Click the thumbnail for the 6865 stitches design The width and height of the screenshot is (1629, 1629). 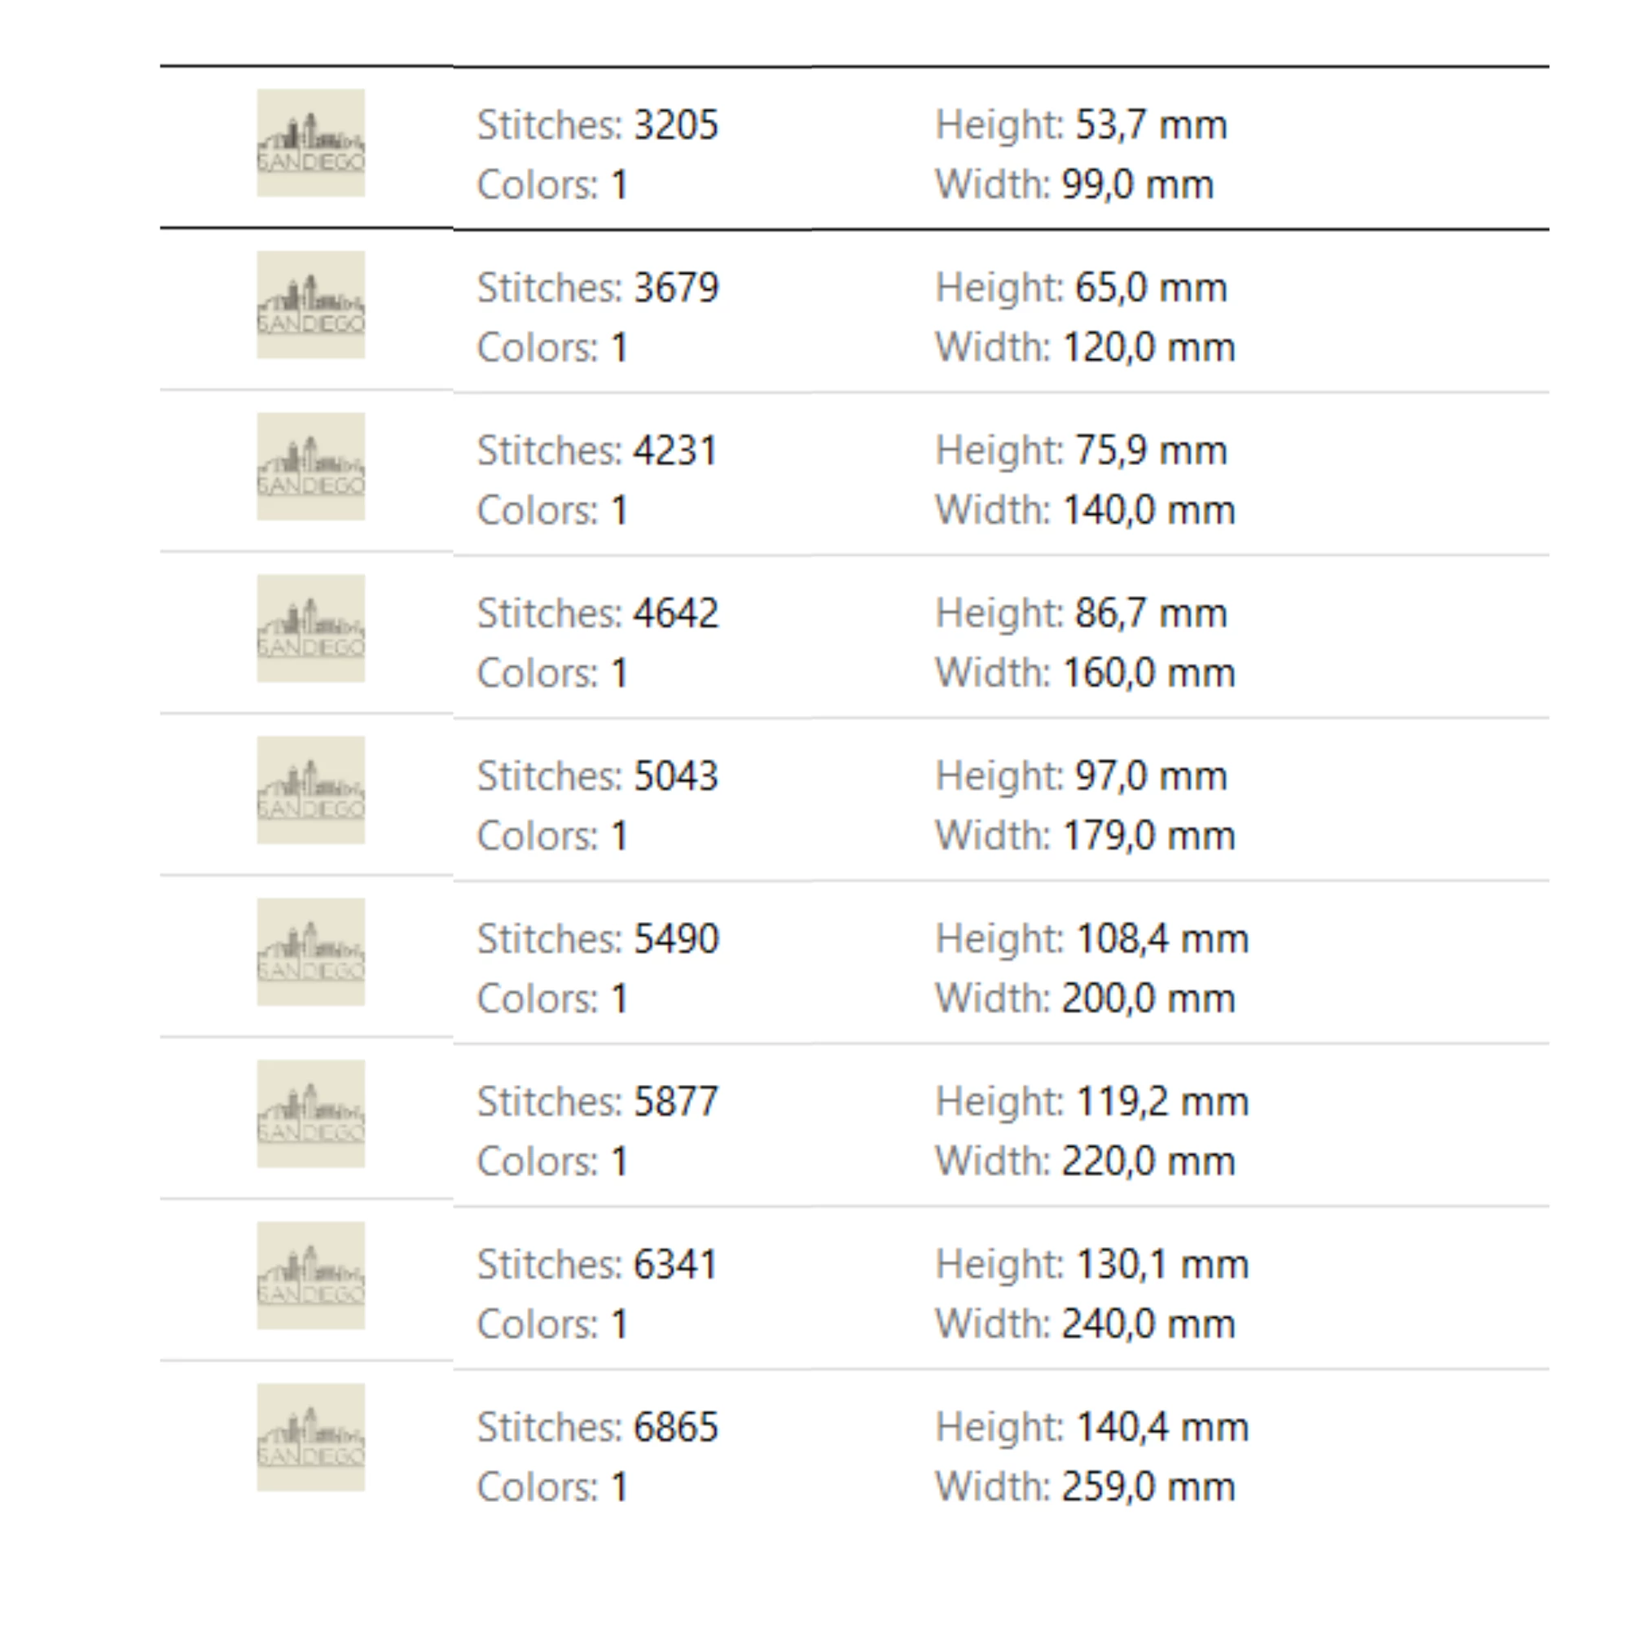click(x=310, y=1438)
